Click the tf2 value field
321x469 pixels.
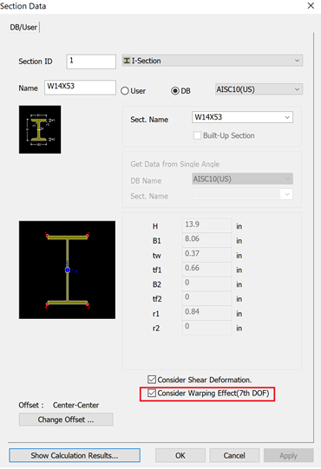pos(206,298)
